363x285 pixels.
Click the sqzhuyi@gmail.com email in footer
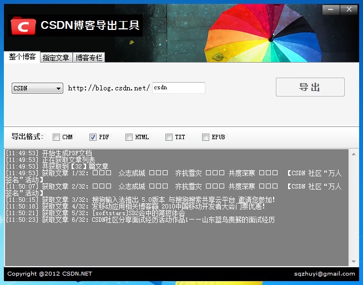324,274
